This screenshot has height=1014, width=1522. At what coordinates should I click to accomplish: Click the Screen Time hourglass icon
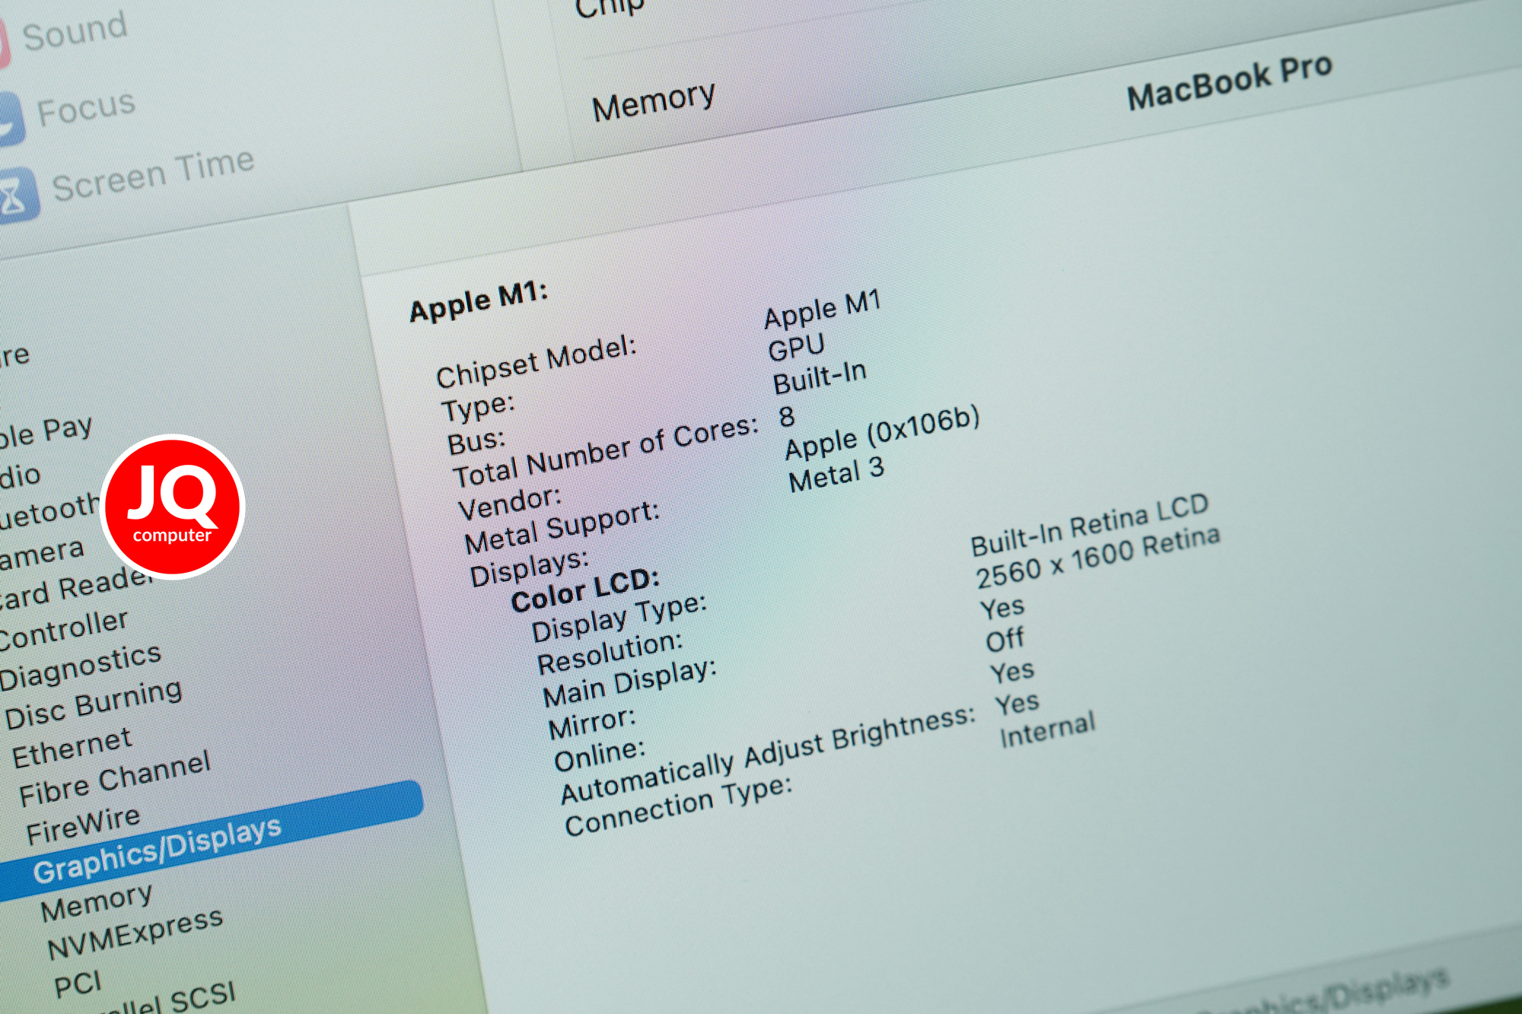coord(15,197)
